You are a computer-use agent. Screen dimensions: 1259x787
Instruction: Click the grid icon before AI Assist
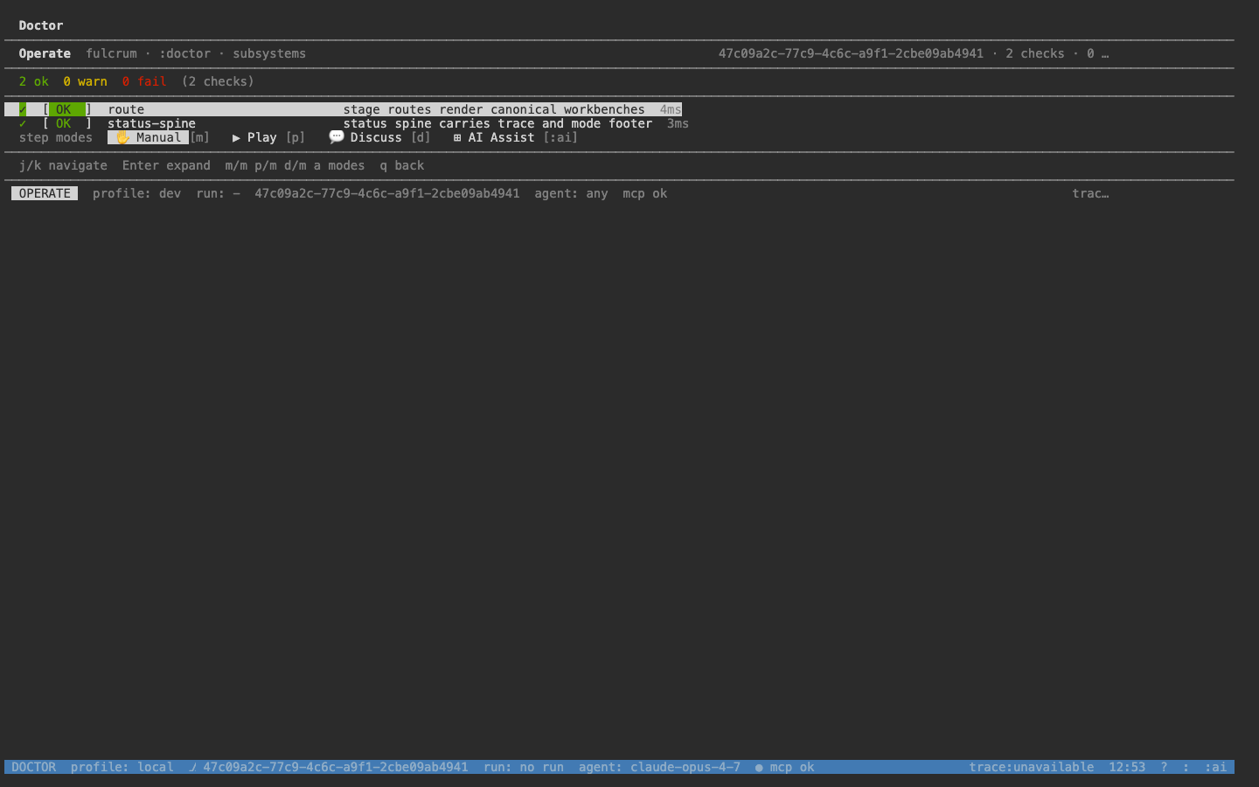[456, 137]
